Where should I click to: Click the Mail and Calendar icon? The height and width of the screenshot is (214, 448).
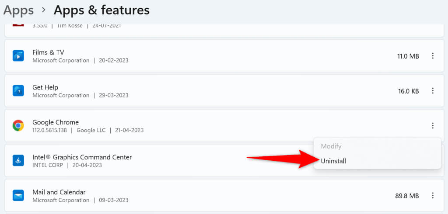pyautogui.click(x=18, y=196)
